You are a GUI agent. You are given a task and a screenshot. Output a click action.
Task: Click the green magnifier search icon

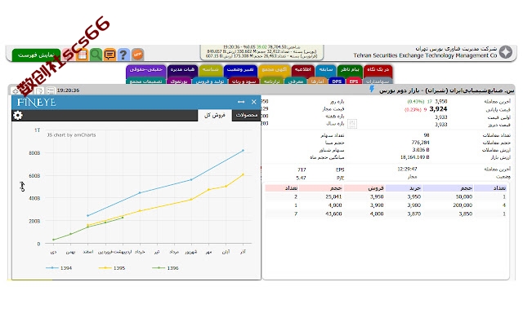pos(96,55)
